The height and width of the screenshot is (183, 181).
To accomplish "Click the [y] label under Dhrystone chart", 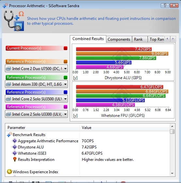I will [75, 78].
